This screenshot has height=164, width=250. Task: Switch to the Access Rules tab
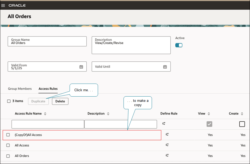(48, 89)
